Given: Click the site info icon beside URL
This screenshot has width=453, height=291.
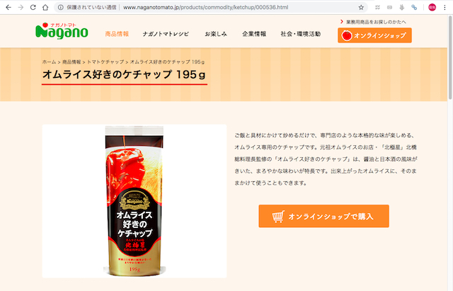Looking at the screenshot, I should (60, 7).
